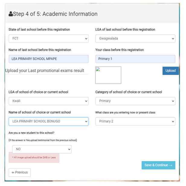Click the 'Your class before this registration' label
The image size is (186, 186).
coord(120,50)
